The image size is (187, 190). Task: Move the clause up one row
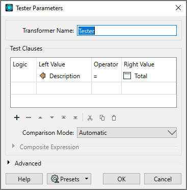click(40, 117)
